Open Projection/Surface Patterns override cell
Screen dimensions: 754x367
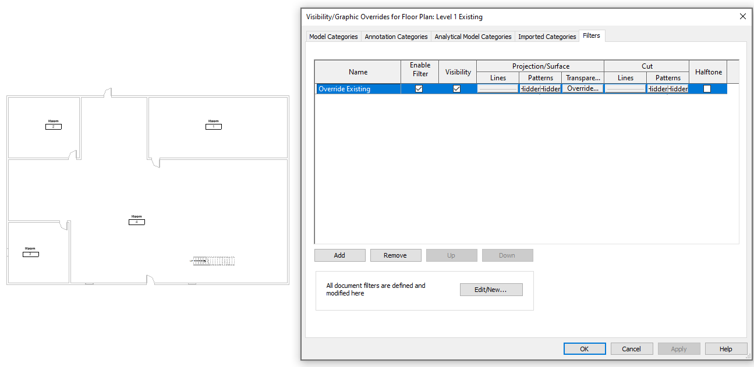click(540, 89)
